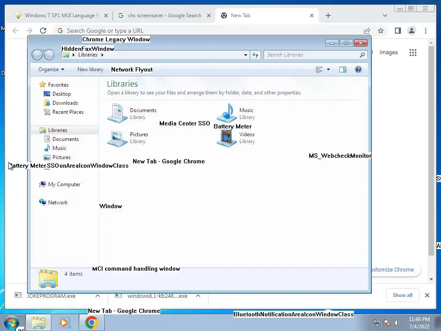Click Show all downloads
The height and width of the screenshot is (331, 441).
click(403, 295)
